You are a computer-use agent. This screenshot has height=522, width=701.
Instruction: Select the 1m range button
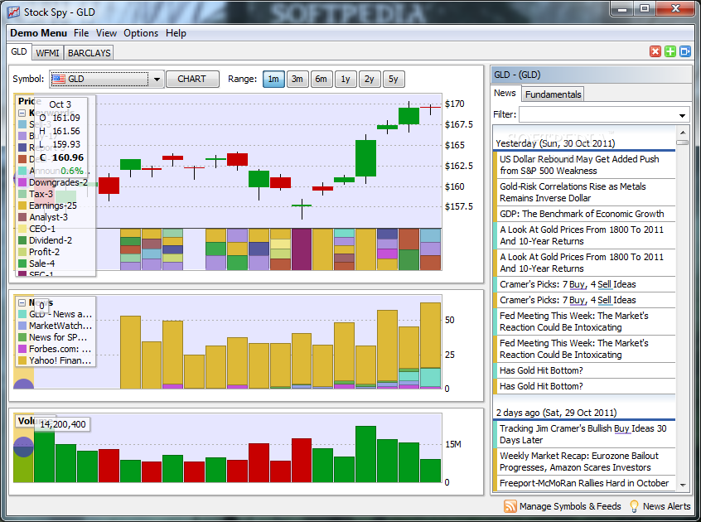273,79
